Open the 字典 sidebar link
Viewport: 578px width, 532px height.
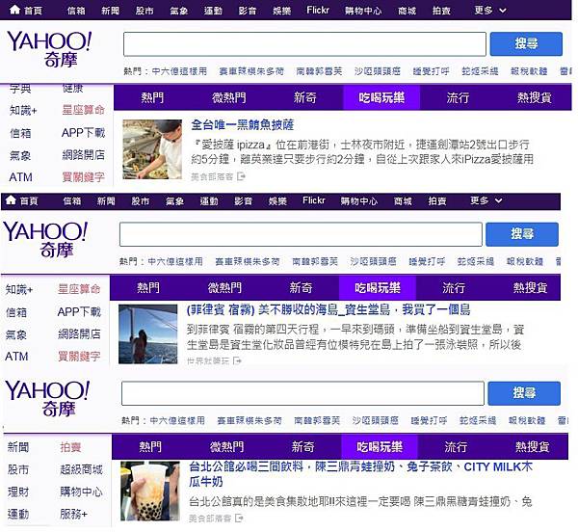(20, 89)
